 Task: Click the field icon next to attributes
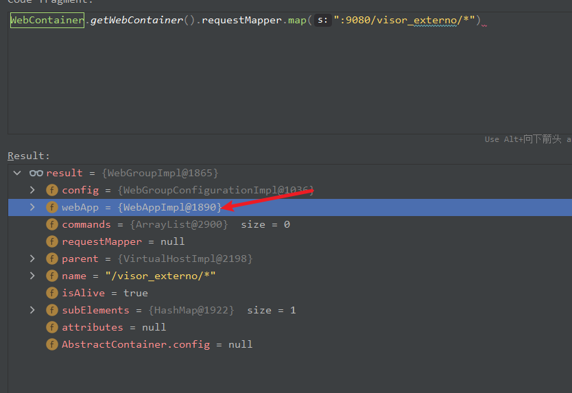tap(52, 327)
